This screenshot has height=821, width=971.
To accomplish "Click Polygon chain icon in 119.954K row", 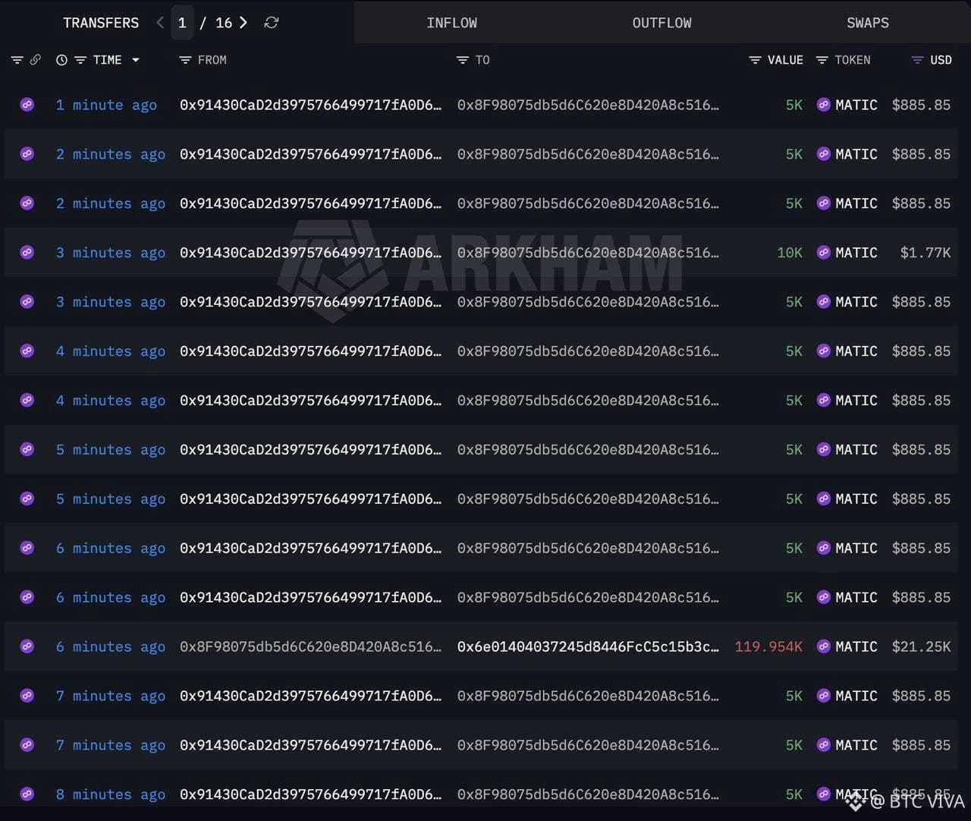I will [27, 646].
